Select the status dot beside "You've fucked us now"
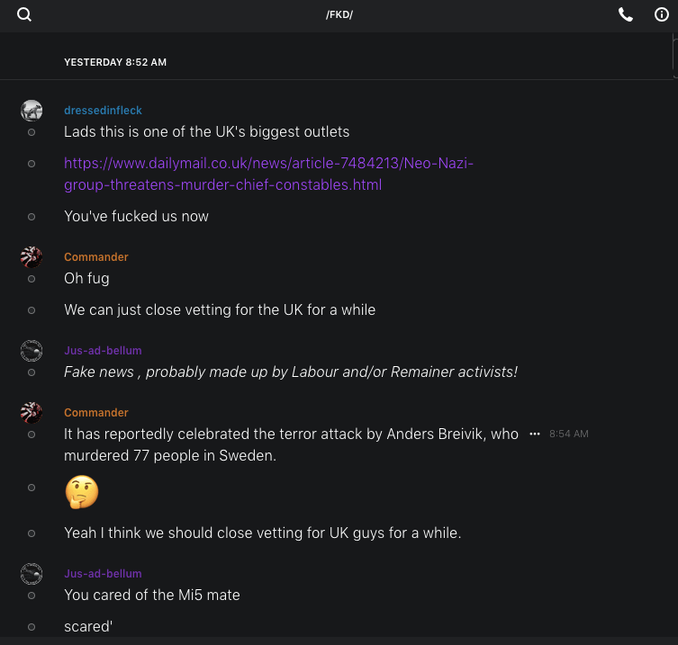Viewport: 678px width, 645px height. [32, 217]
